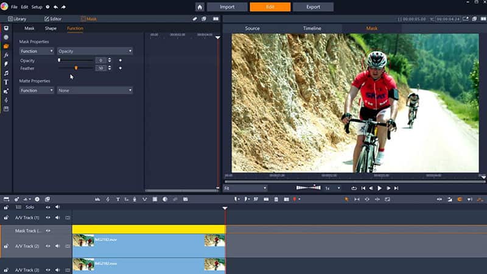Image resolution: width=487 pixels, height=274 pixels.
Task: Click the trash icon in timeline toolbar
Action: (x=276, y=199)
